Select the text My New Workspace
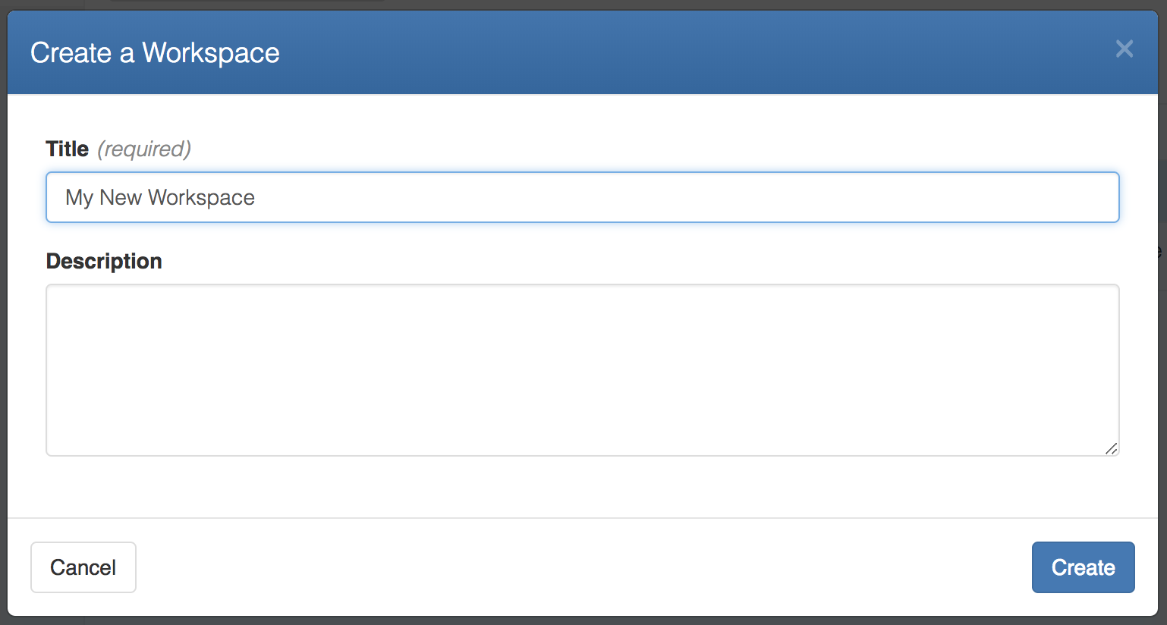 [x=160, y=197]
